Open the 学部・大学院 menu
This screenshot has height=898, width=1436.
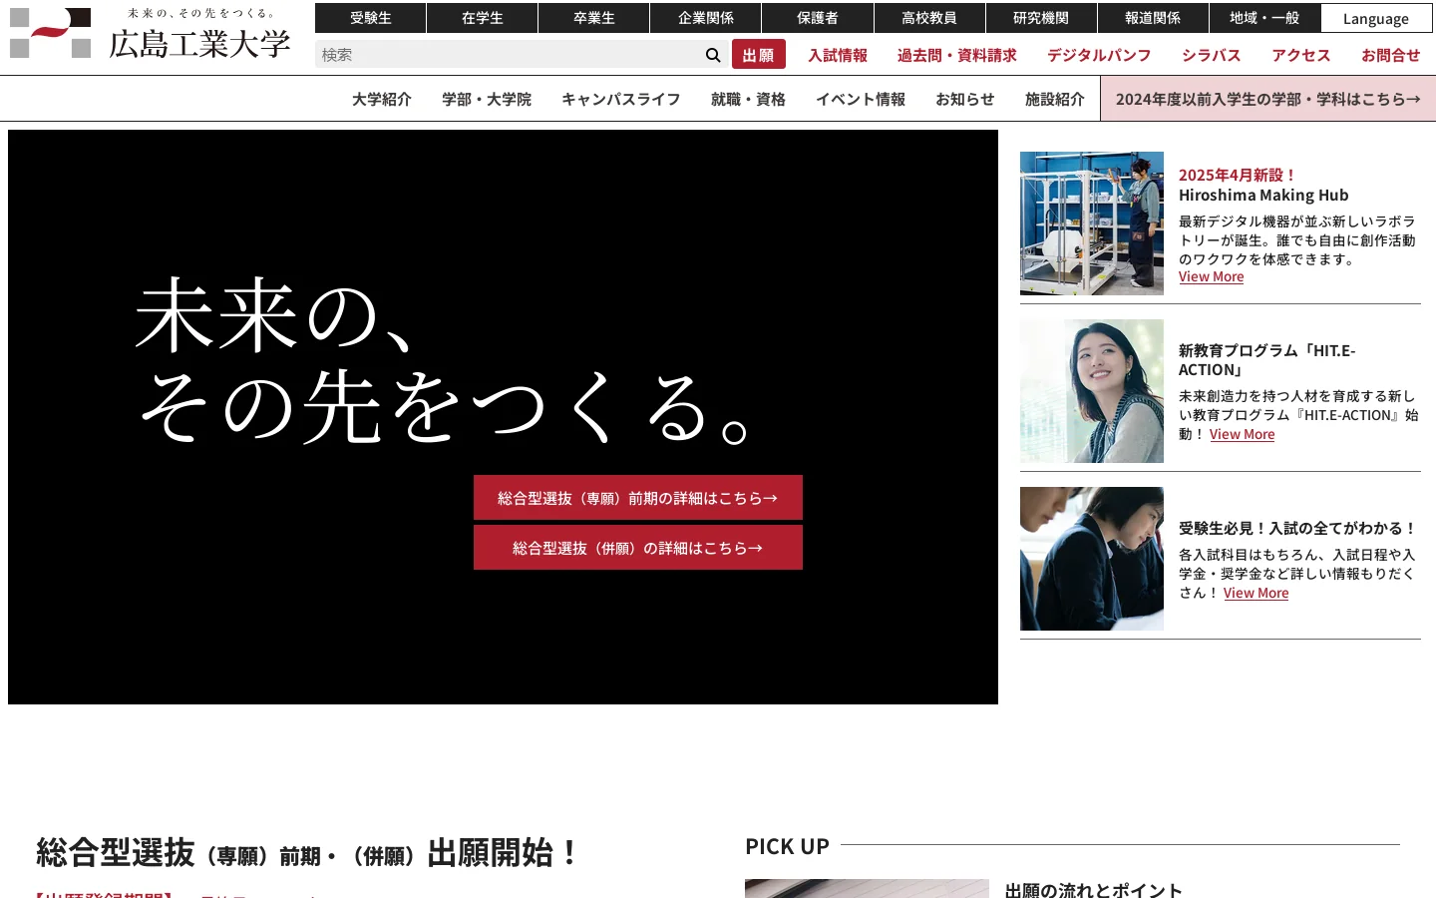coord(487,99)
